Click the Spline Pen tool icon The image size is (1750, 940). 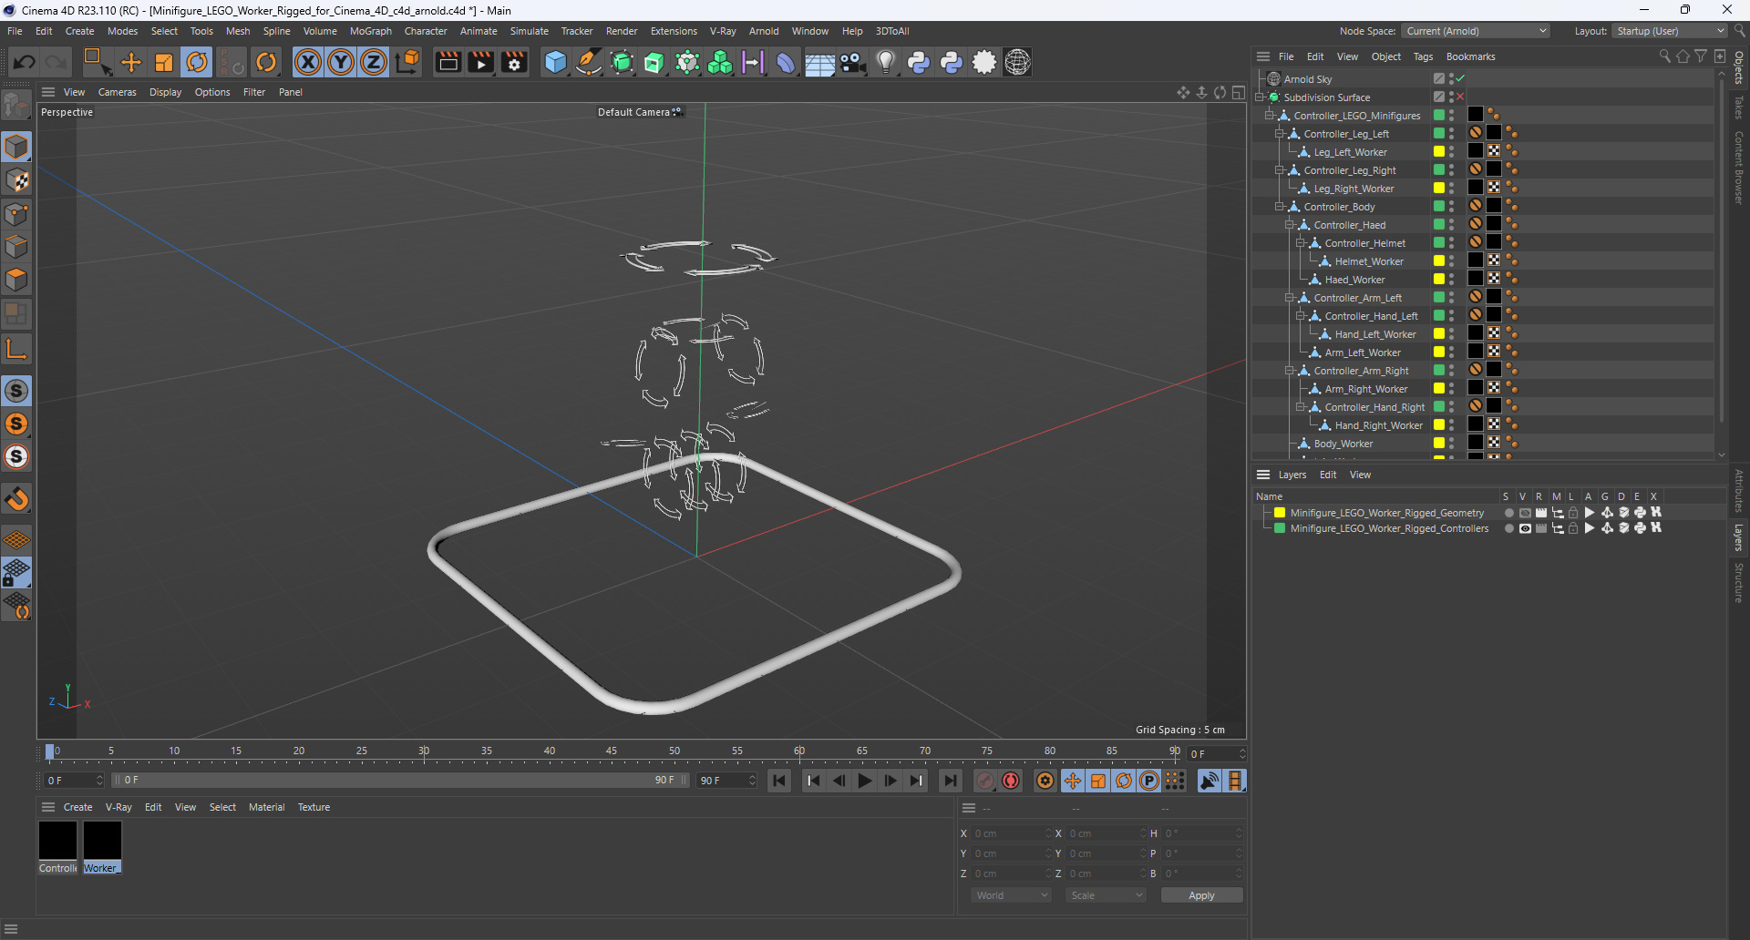(589, 62)
